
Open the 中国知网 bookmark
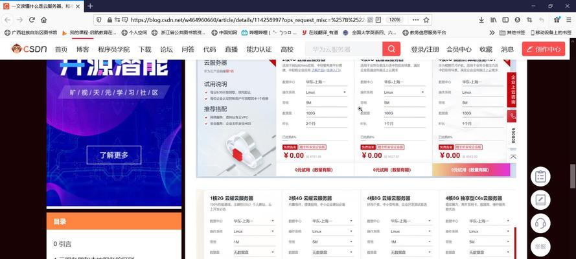(224, 32)
